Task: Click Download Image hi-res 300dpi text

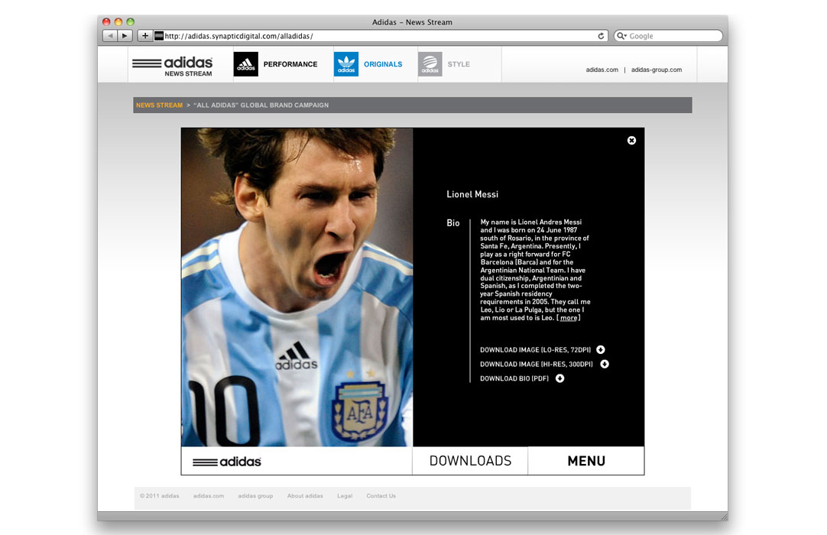Action: (537, 364)
